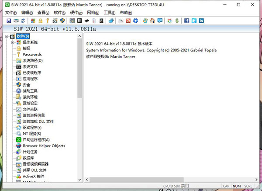Select 计划任务 in the tree
The image size is (262, 191).
[30, 152]
